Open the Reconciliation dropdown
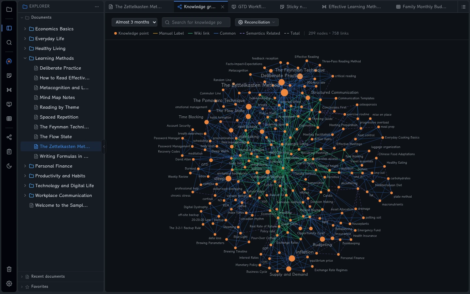The width and height of the screenshot is (470, 294). coord(257,22)
